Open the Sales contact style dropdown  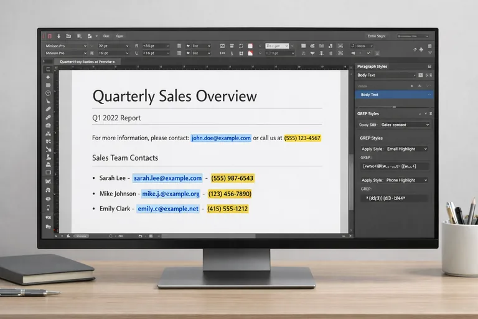[x=404, y=125]
